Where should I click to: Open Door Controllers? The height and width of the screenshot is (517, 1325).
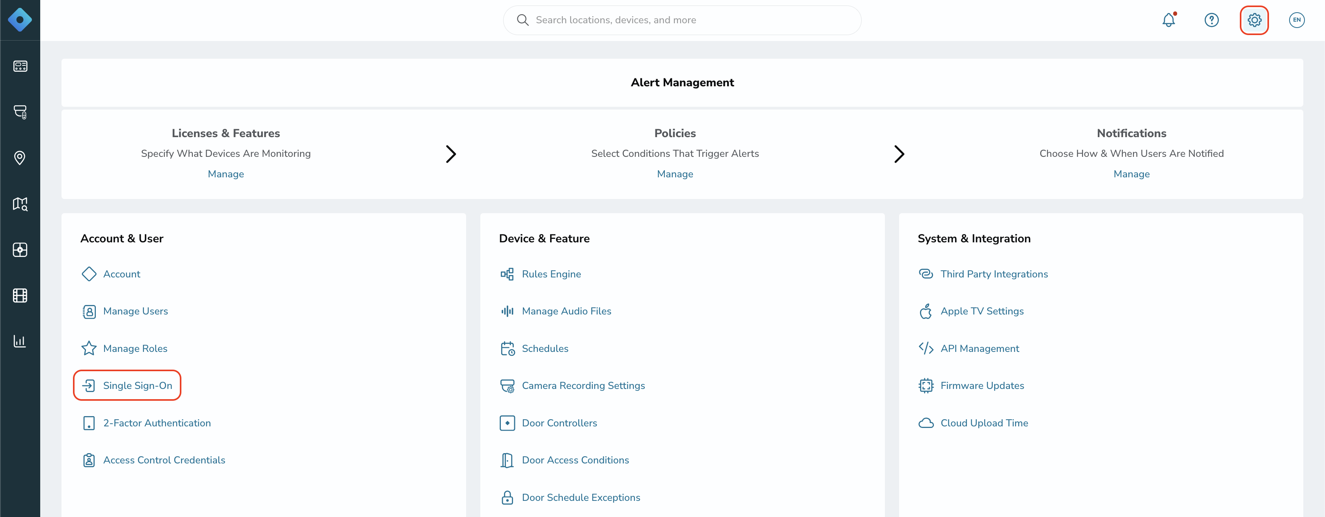559,423
